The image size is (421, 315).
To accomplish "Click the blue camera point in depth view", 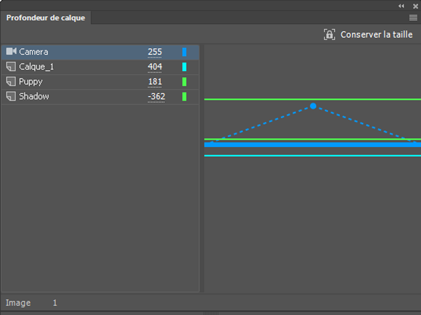I will [313, 106].
